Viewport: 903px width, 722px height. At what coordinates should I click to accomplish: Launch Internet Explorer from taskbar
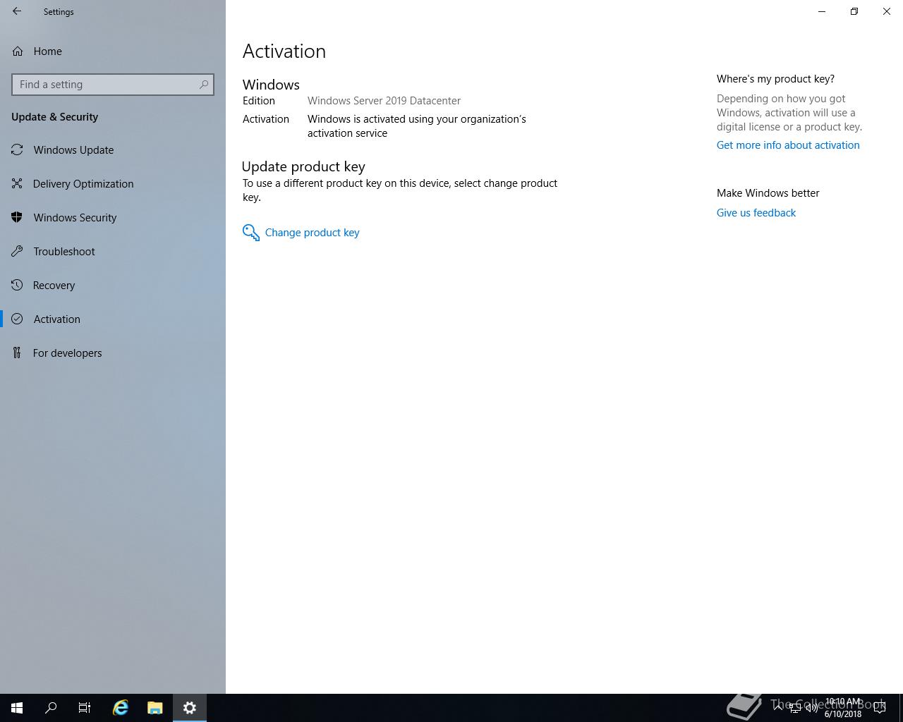click(121, 708)
